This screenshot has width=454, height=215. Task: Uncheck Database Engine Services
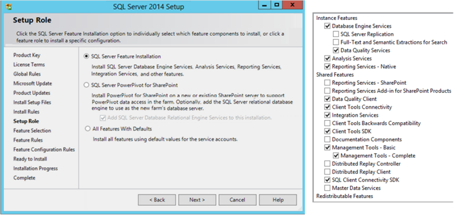click(x=327, y=26)
